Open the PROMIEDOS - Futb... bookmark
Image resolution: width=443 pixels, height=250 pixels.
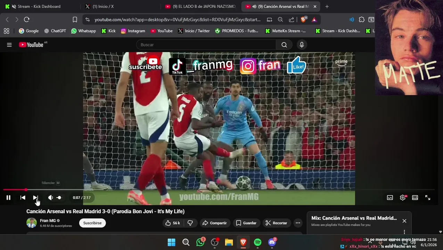tap(236, 31)
